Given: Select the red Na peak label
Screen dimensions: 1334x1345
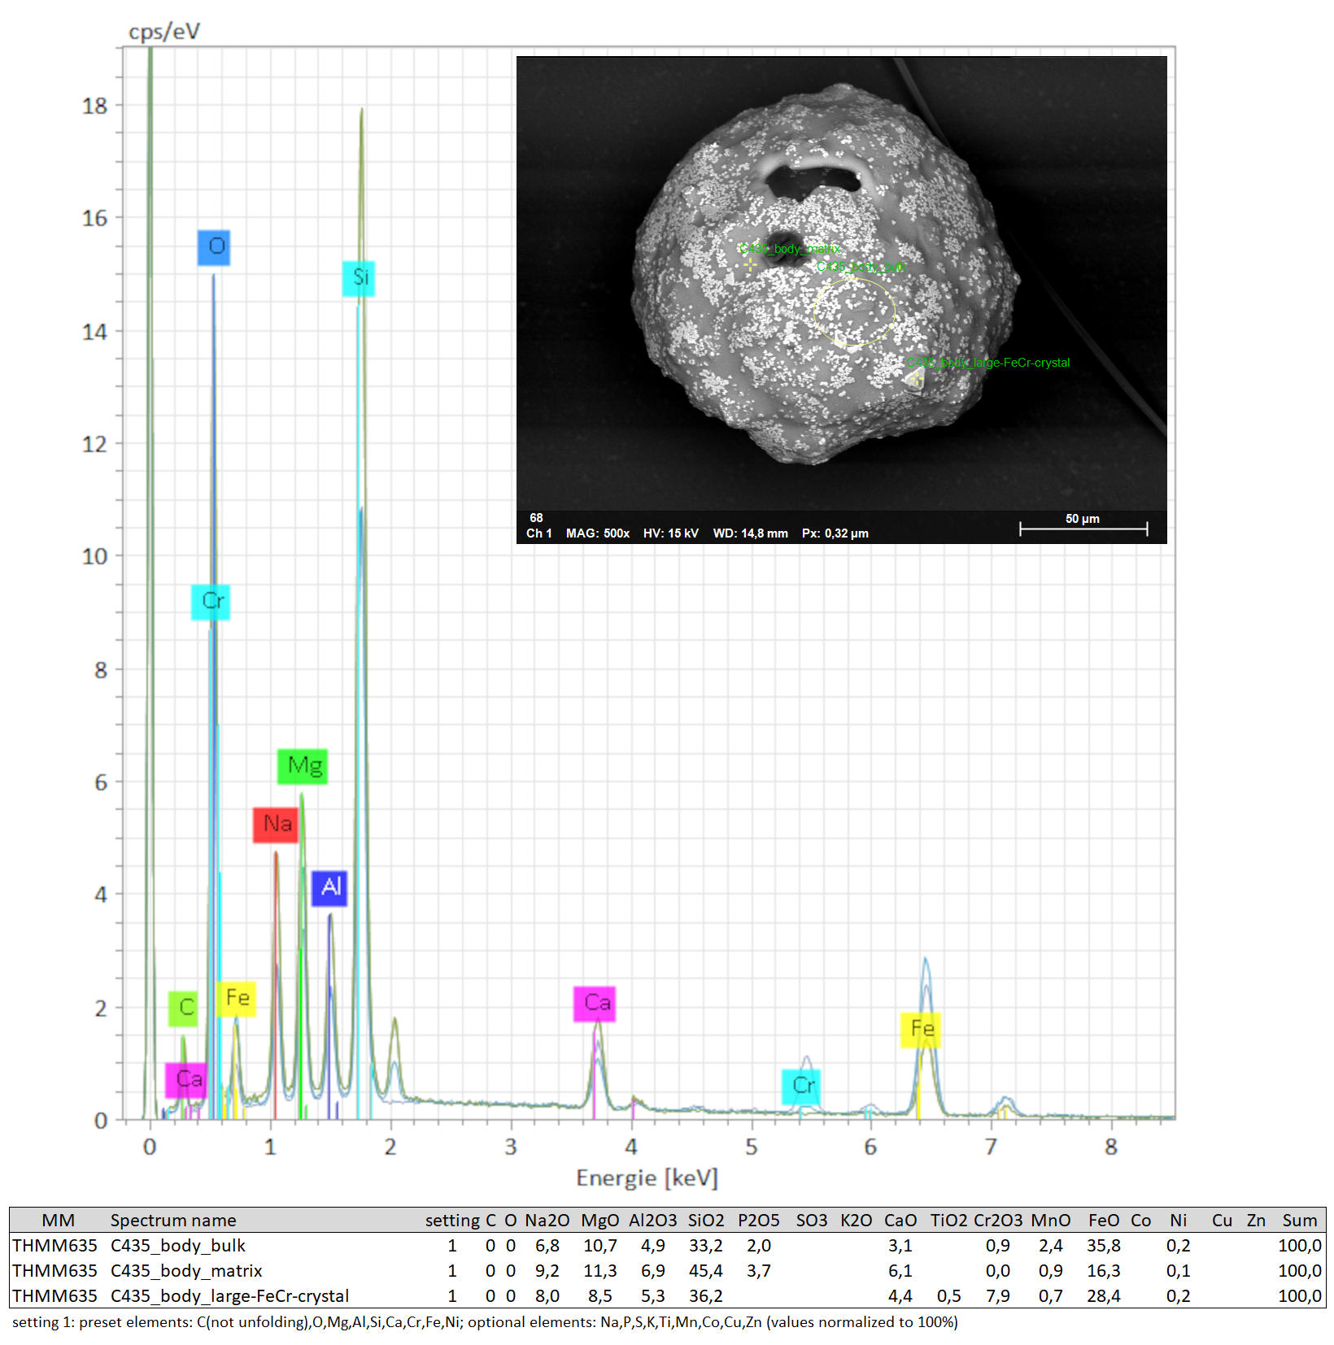Looking at the screenshot, I should click(276, 825).
